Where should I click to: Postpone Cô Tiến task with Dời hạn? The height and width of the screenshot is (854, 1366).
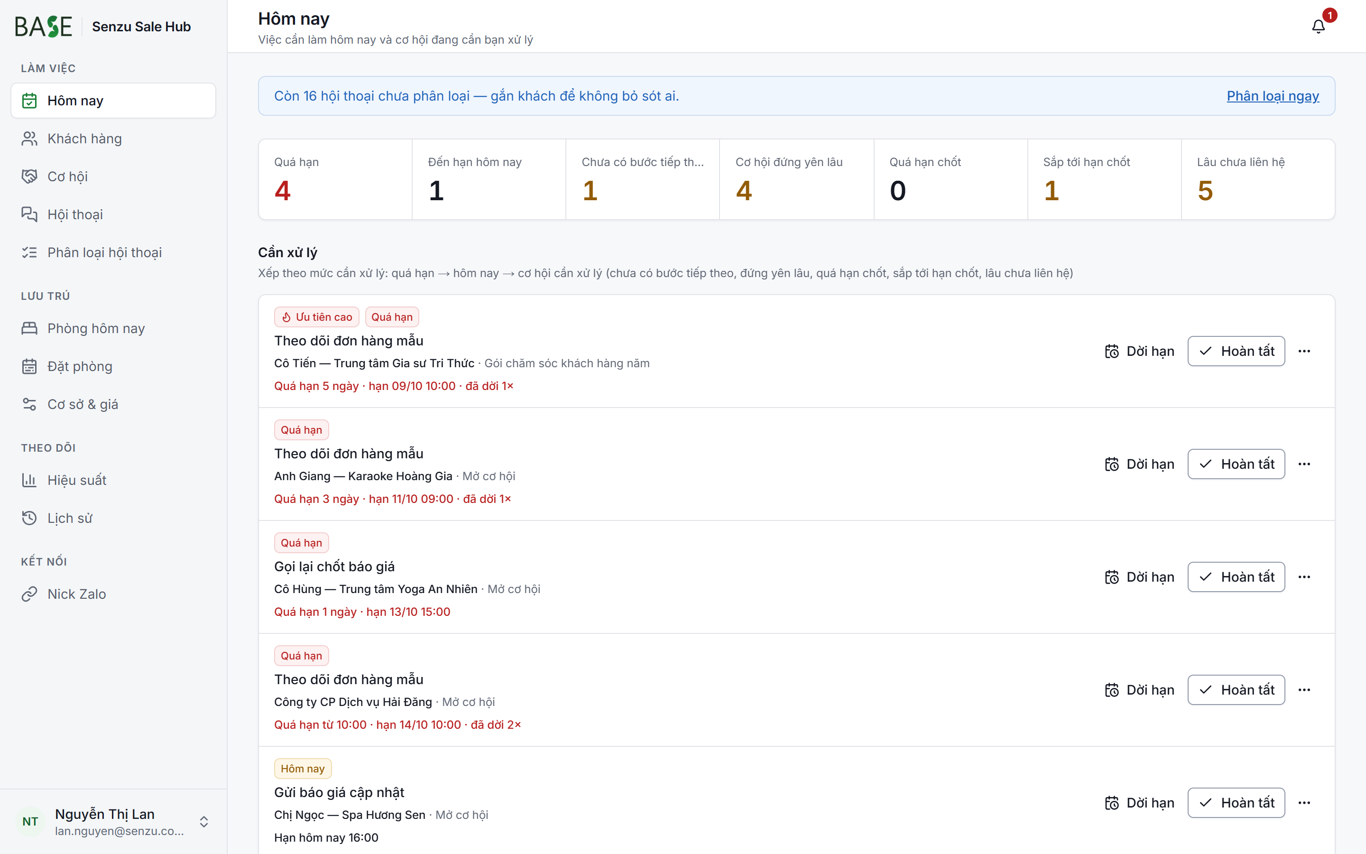coord(1139,351)
